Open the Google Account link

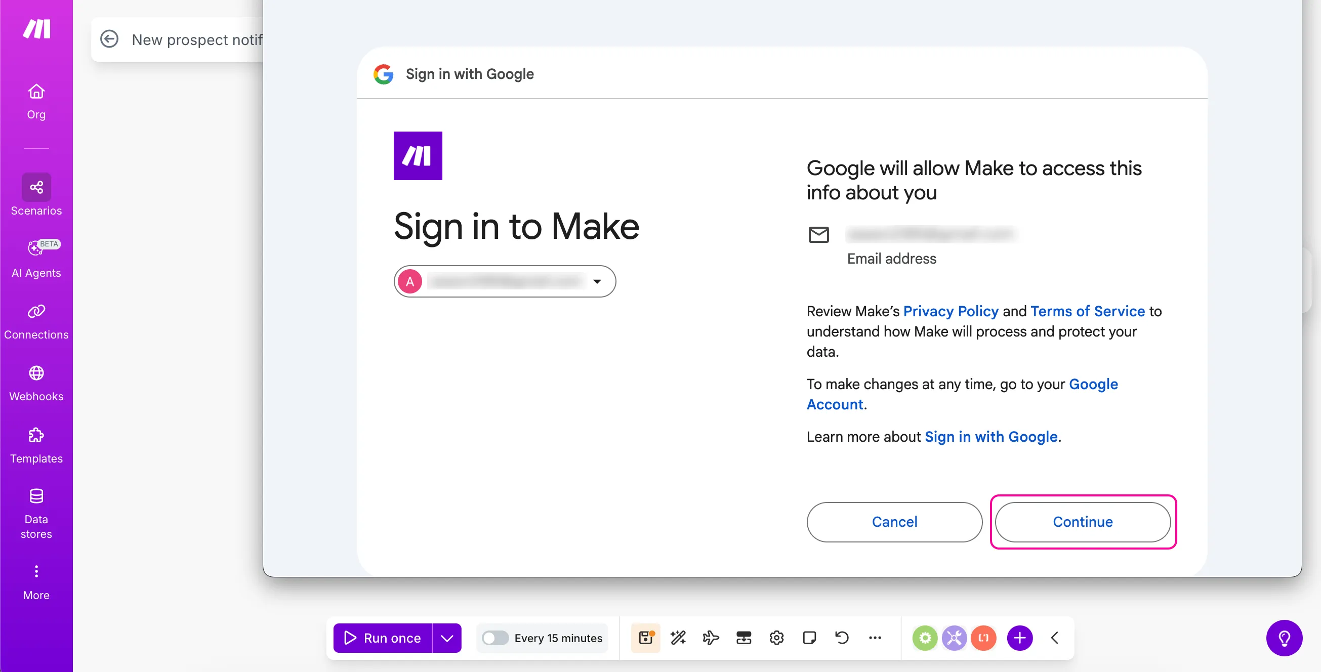tap(962, 394)
